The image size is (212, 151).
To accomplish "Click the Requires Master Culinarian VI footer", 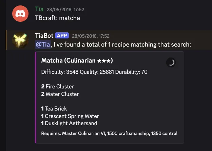I will tap(109, 133).
